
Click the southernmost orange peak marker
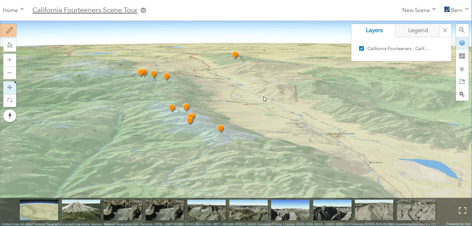pos(221,128)
